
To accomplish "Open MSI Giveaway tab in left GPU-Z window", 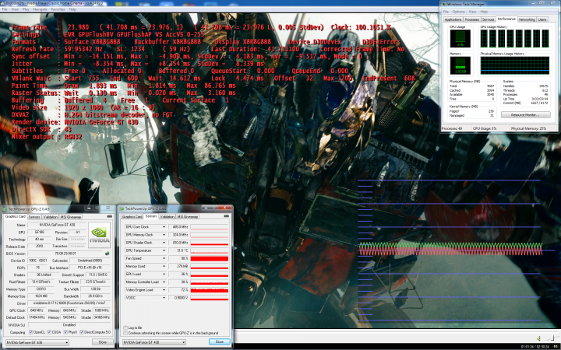I will pyautogui.click(x=70, y=217).
